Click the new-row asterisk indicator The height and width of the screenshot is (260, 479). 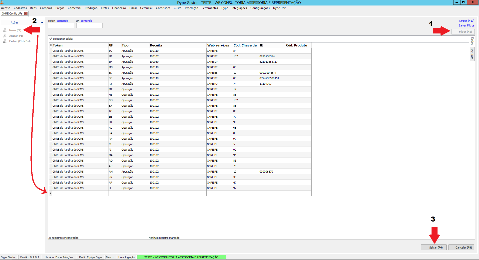point(50,194)
